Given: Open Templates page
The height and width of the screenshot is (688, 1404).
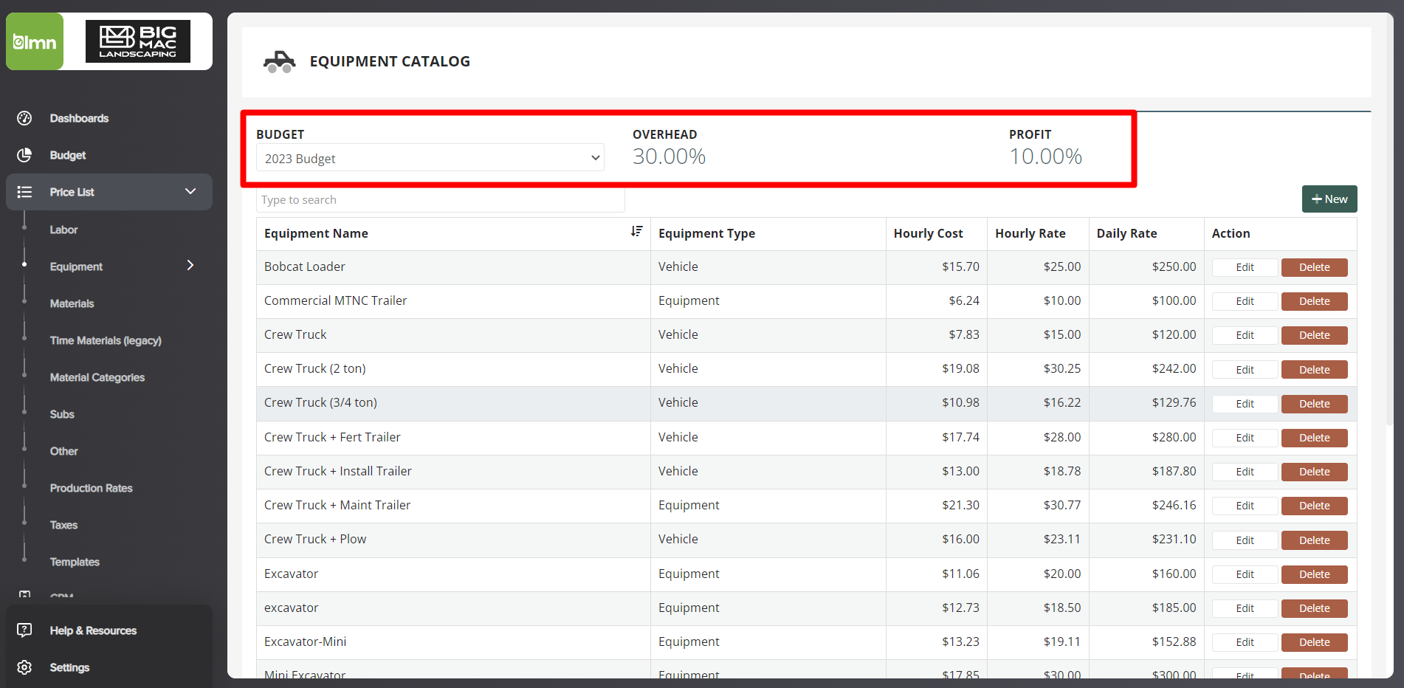Looking at the screenshot, I should [x=75, y=562].
